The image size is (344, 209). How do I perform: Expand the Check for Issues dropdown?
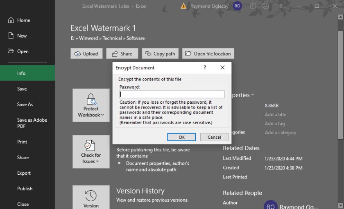(91, 151)
